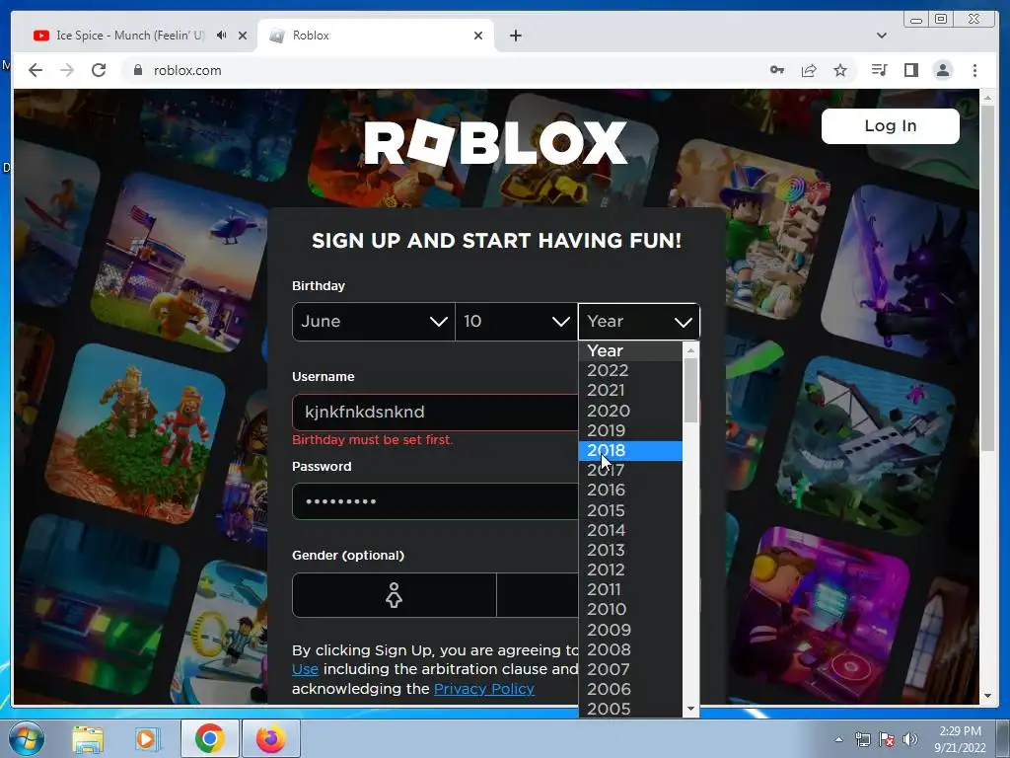Screen dimensions: 1010x758
Task: Go back to previous page
Action: tap(36, 70)
